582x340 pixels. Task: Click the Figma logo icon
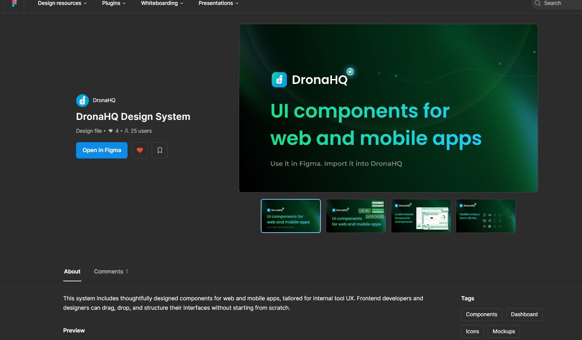14,4
